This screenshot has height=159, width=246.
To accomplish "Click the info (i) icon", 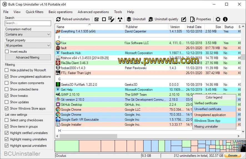I will click(x=225, y=19).
